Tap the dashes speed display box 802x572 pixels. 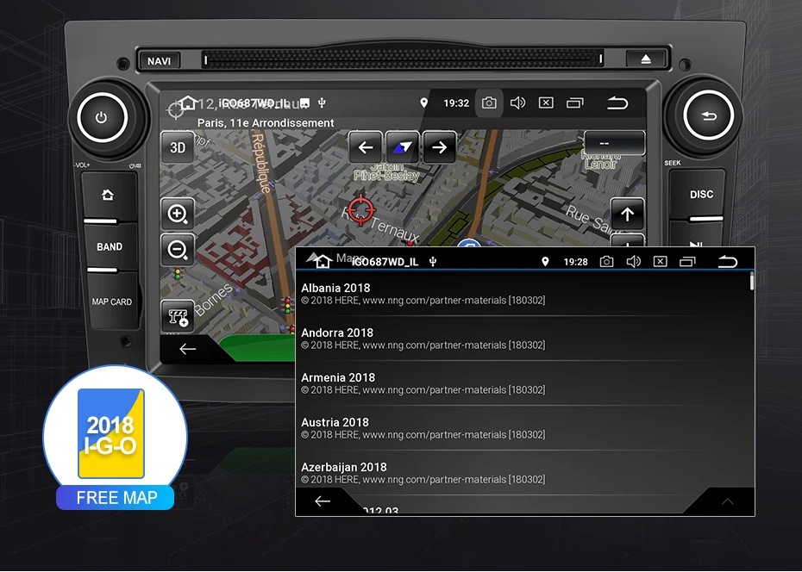point(614,143)
